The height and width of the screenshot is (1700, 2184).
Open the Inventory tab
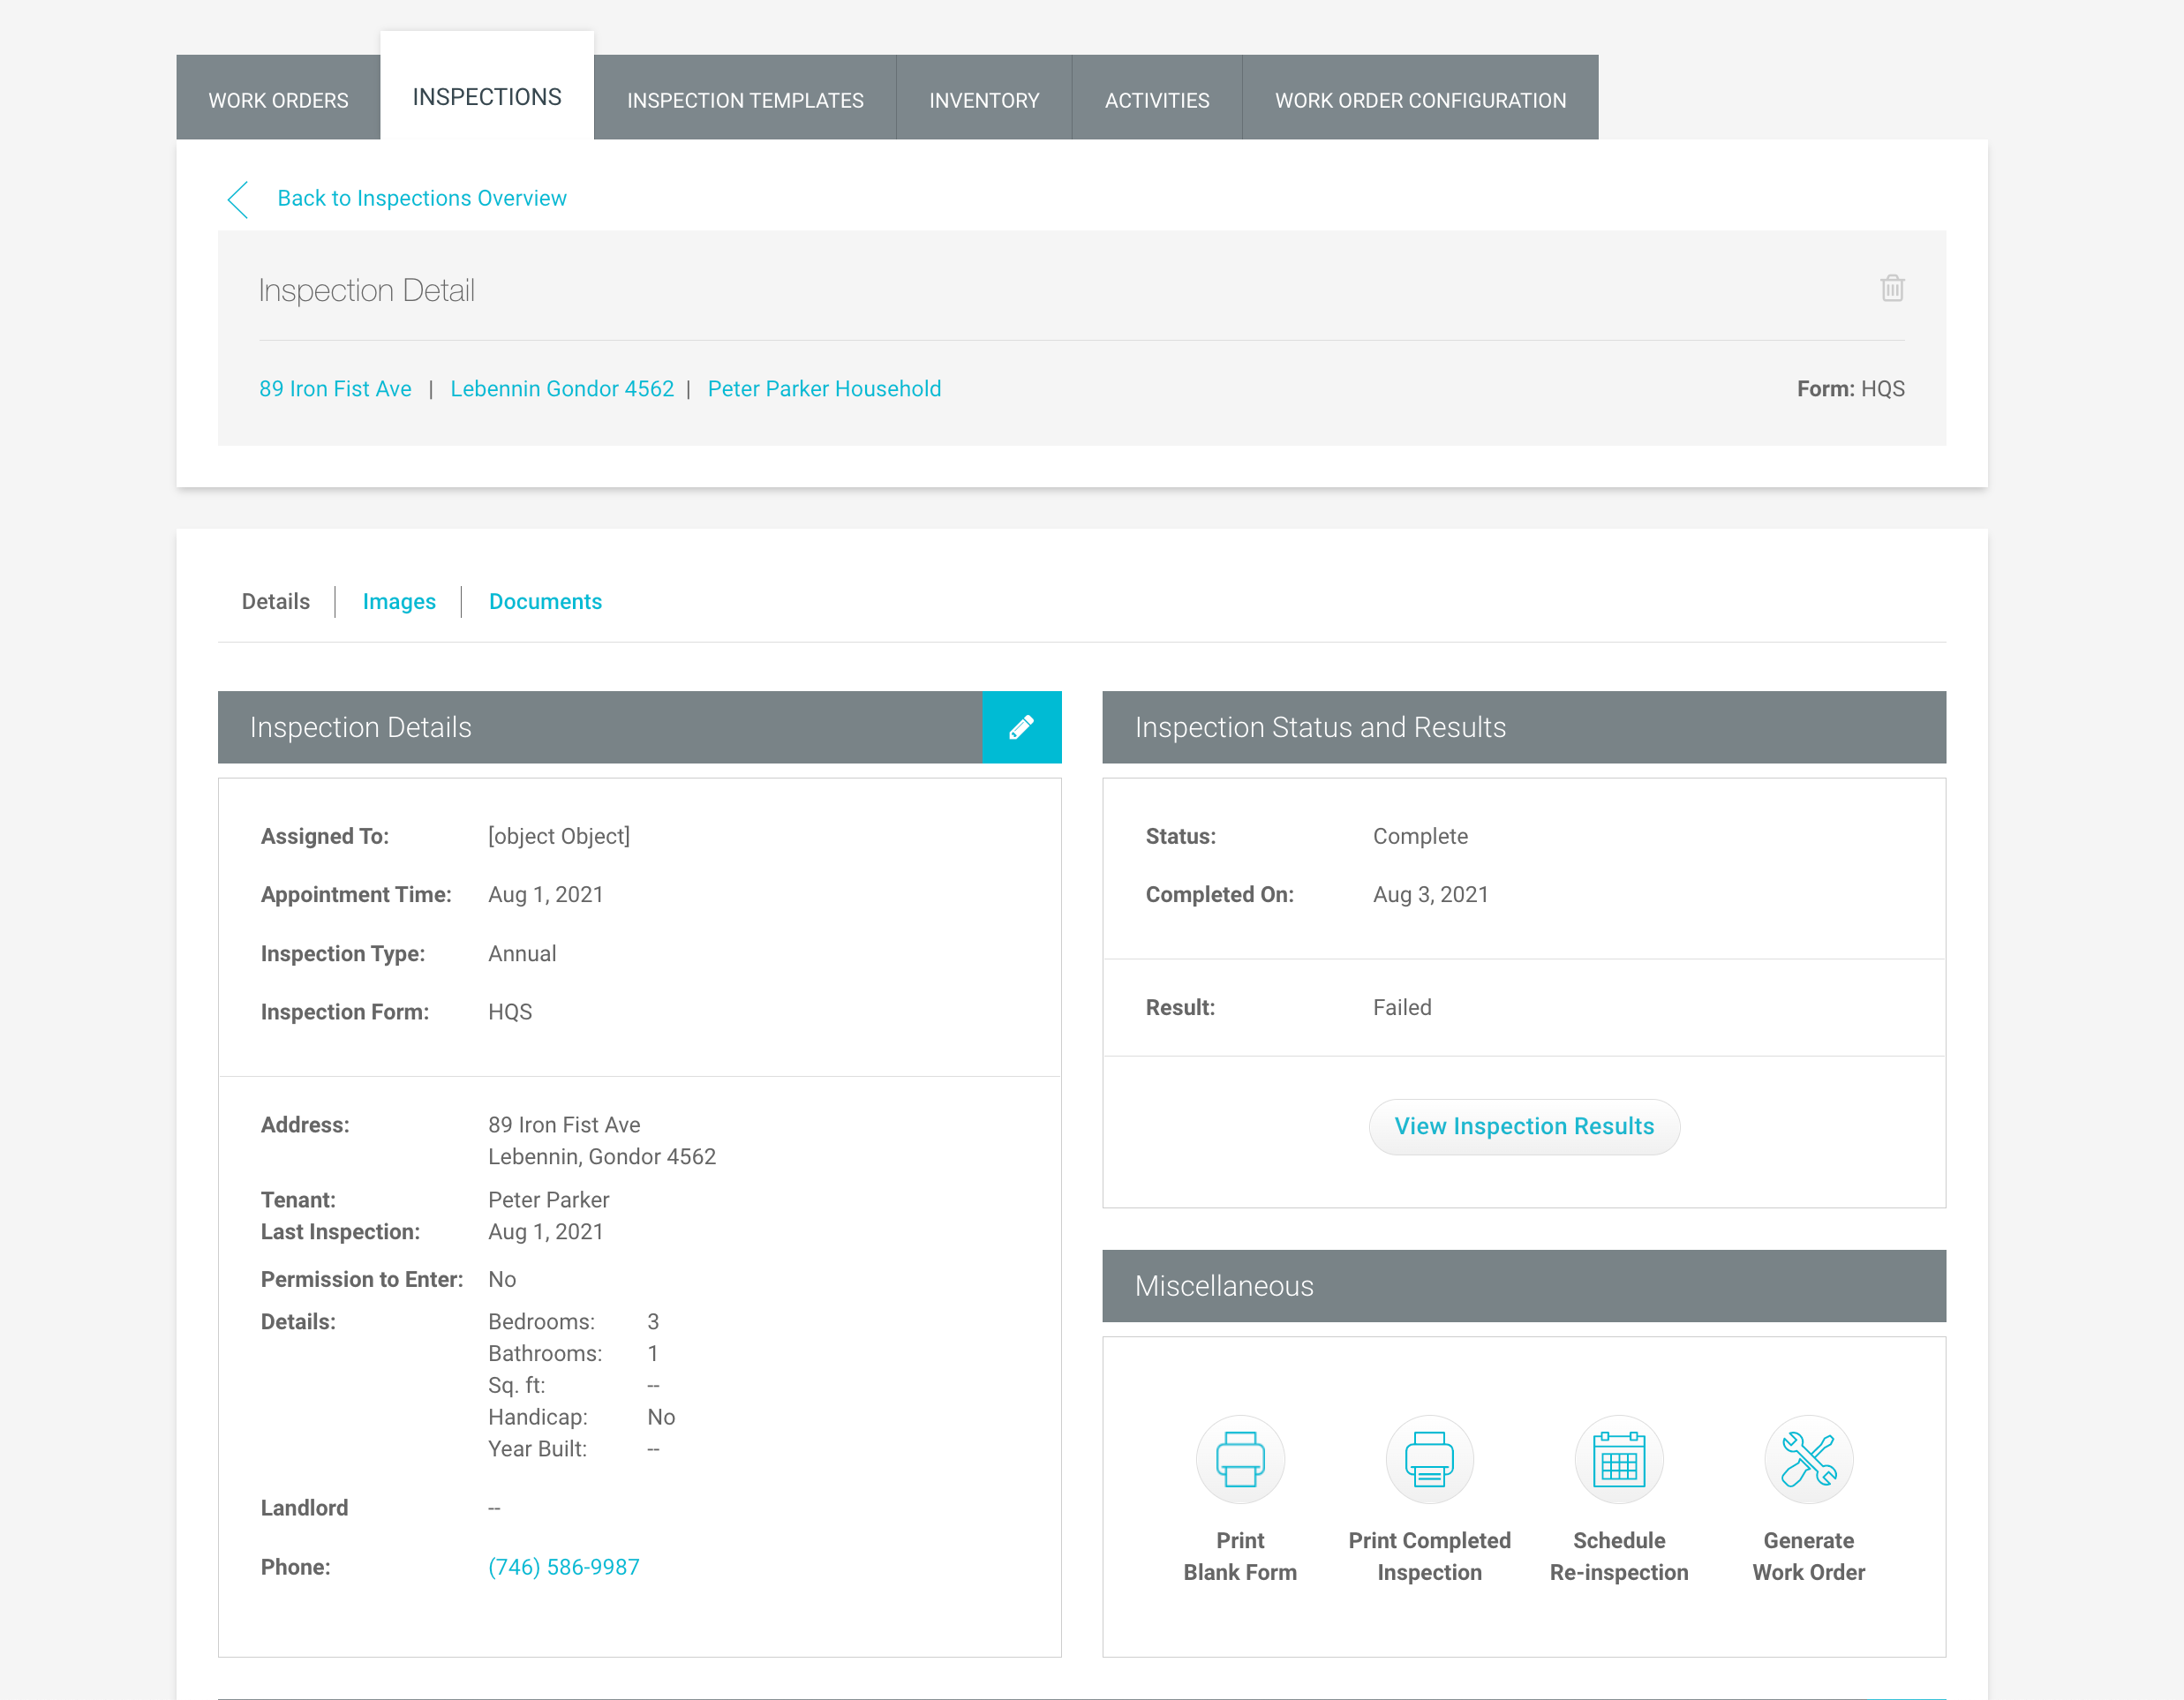[984, 100]
